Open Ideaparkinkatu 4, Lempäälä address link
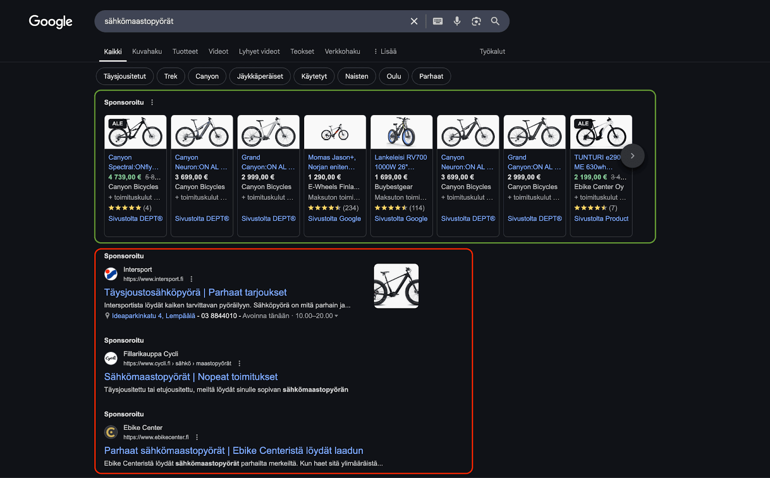Screen dimensions: 770x478 coord(154,316)
